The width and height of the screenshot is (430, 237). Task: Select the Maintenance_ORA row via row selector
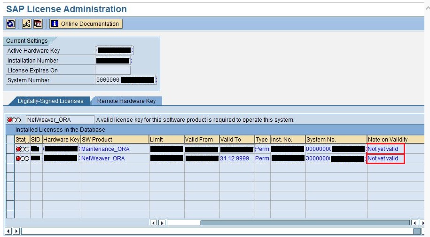point(10,149)
